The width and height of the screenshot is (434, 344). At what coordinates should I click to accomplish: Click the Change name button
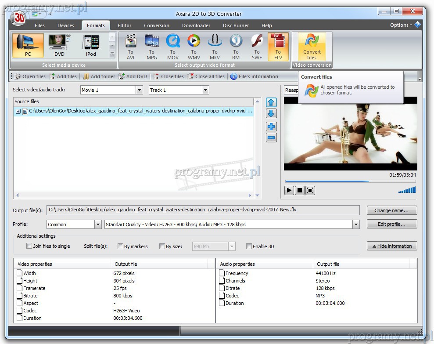point(391,210)
